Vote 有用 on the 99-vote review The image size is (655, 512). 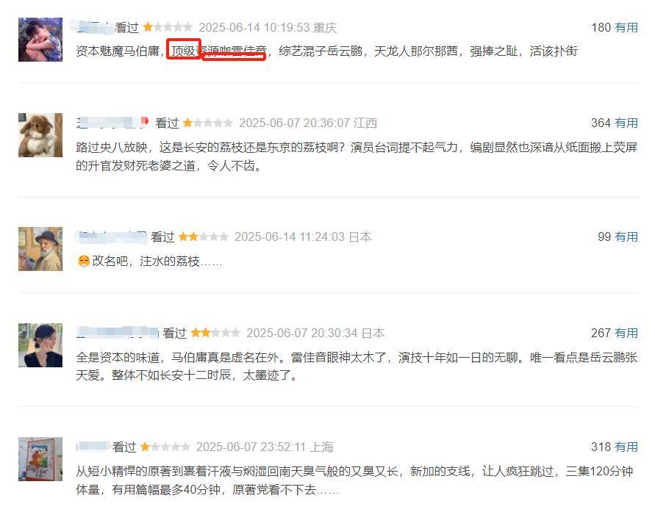click(x=626, y=237)
